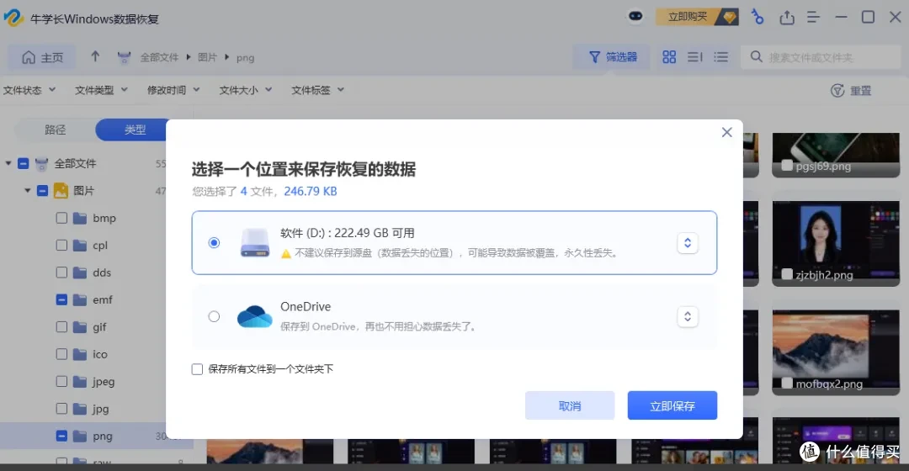
Task: Check the bmp folder checkbox
Action: [61, 218]
